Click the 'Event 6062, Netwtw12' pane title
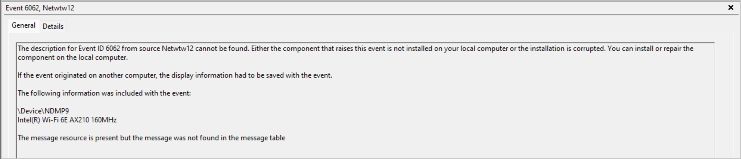The height and width of the screenshot is (159, 741). coord(40,8)
